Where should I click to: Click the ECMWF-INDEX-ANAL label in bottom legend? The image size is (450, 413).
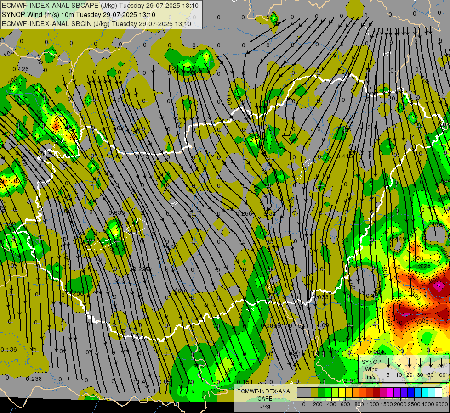pyautogui.click(x=265, y=391)
